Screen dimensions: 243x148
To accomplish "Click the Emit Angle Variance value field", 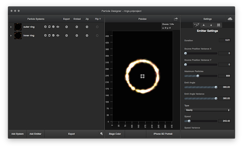I will point(225,98).
